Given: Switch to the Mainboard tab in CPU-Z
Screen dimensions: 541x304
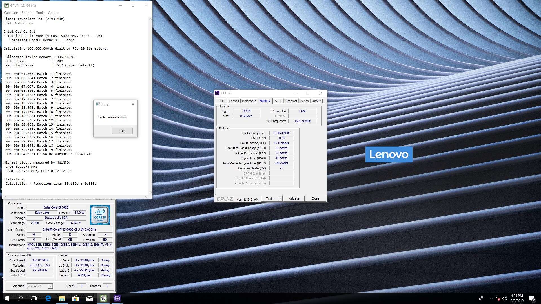Looking at the screenshot, I should 249,101.
